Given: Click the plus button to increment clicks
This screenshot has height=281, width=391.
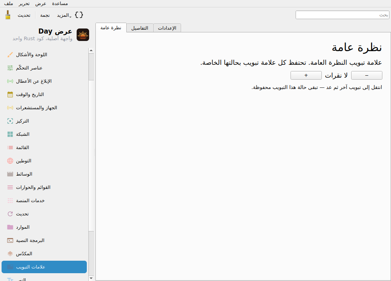Looking at the screenshot, I should tap(306, 75).
